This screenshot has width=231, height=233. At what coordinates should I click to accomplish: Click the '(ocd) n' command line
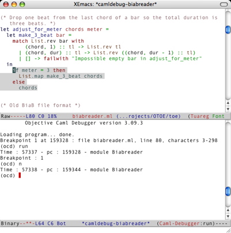point(11,164)
